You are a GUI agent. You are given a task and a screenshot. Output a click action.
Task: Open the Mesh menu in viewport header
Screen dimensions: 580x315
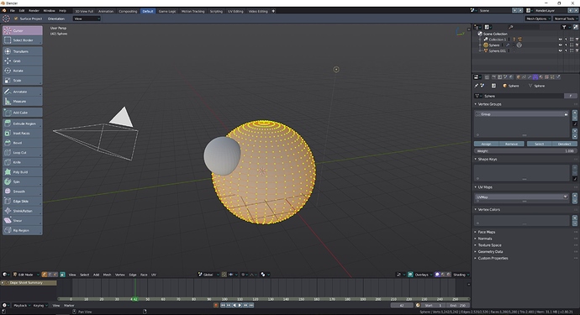(x=107, y=275)
